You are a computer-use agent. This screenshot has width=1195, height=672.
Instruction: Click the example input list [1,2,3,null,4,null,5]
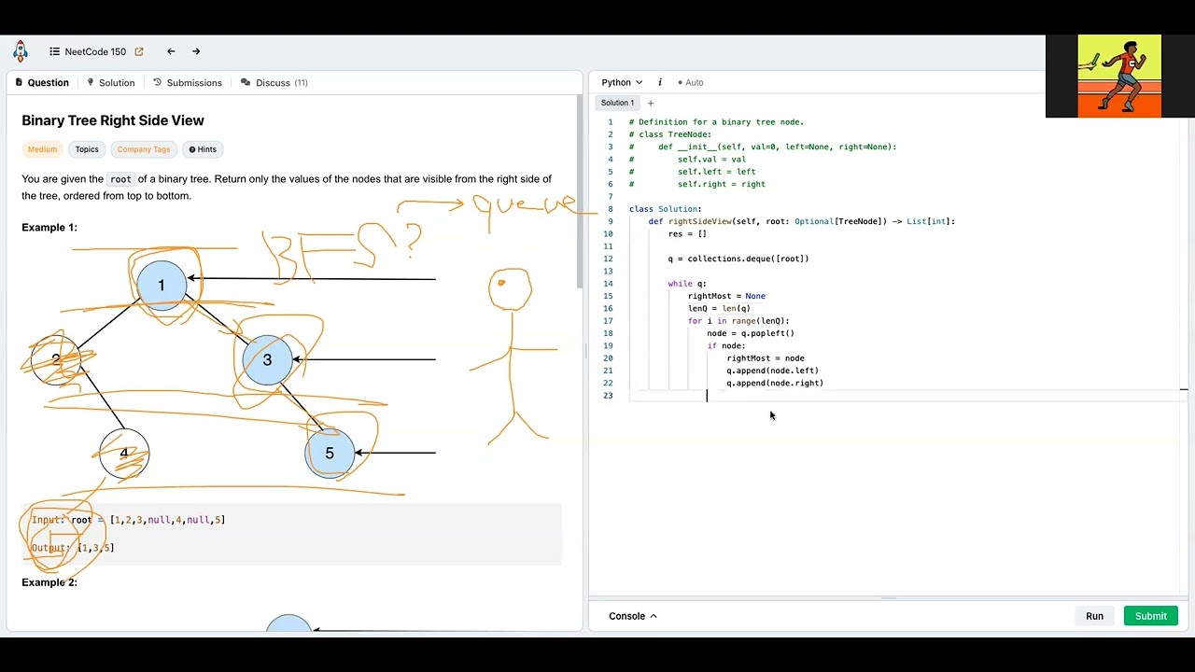coord(167,520)
